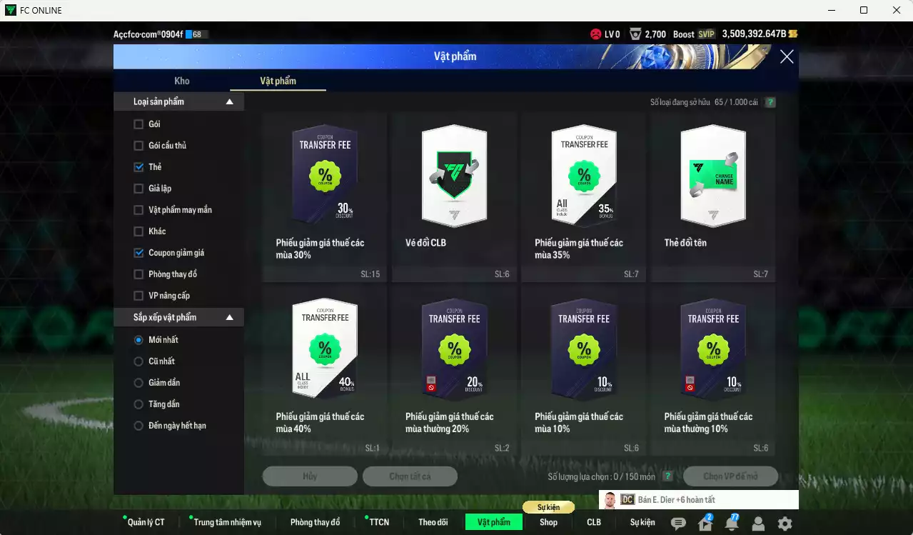Open the settings gear icon
This screenshot has height=535, width=913.
(785, 524)
